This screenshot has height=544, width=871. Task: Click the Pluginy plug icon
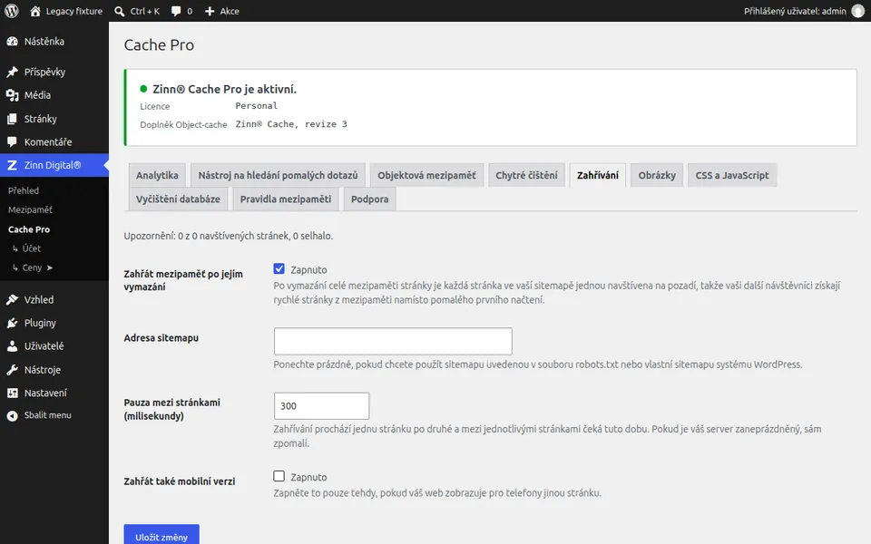pyautogui.click(x=12, y=323)
